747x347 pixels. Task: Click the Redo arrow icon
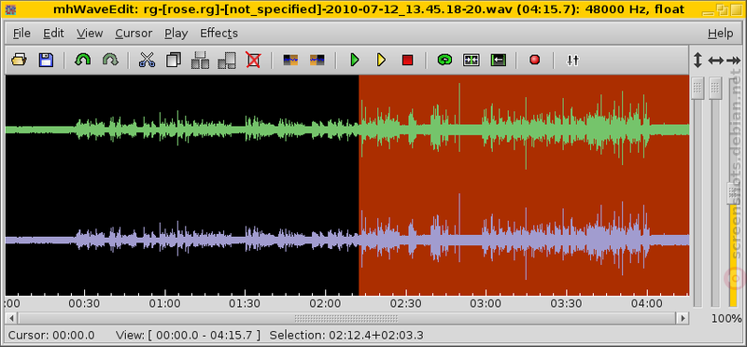[110, 60]
